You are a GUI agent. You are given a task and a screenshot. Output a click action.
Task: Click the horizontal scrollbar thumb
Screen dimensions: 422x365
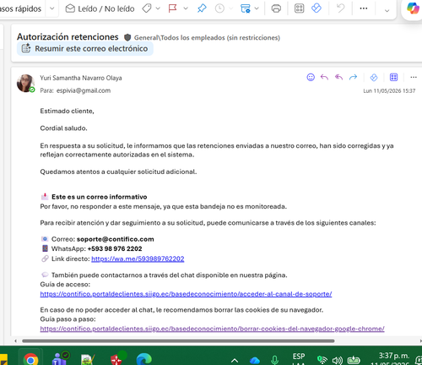(x=178, y=340)
